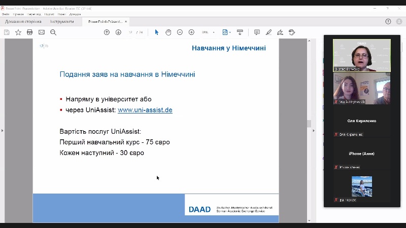Print the document using printer icon
The width and height of the screenshot is (406, 228).
30,32
